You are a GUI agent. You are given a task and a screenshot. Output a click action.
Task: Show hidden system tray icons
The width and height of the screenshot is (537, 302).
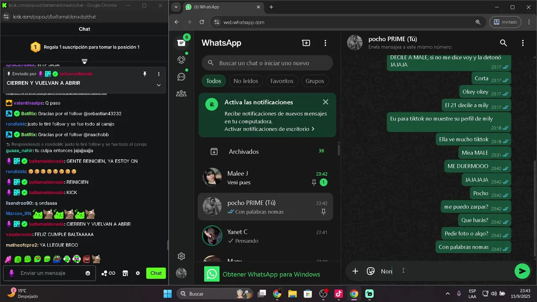448,294
